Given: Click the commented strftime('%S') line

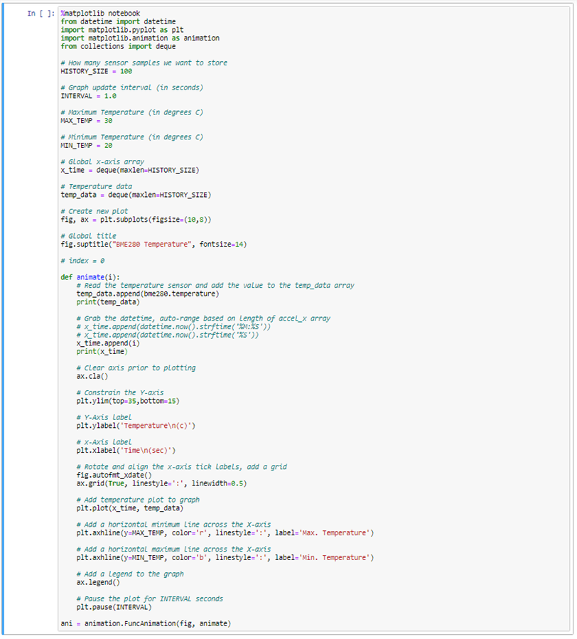Looking at the screenshot, I should click(168, 335).
